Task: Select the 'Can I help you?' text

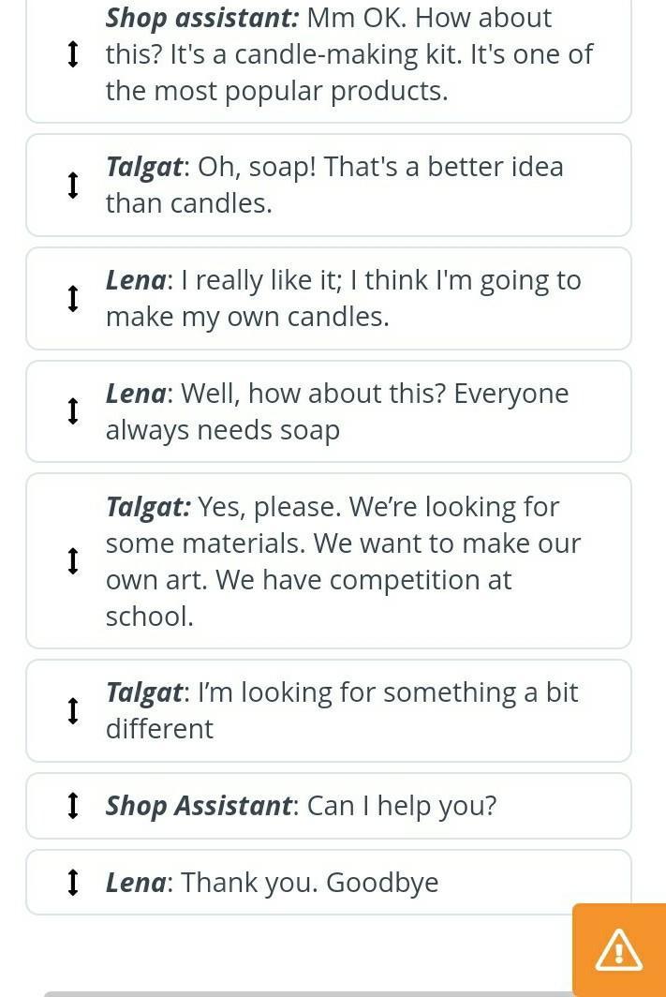Action: 402,806
